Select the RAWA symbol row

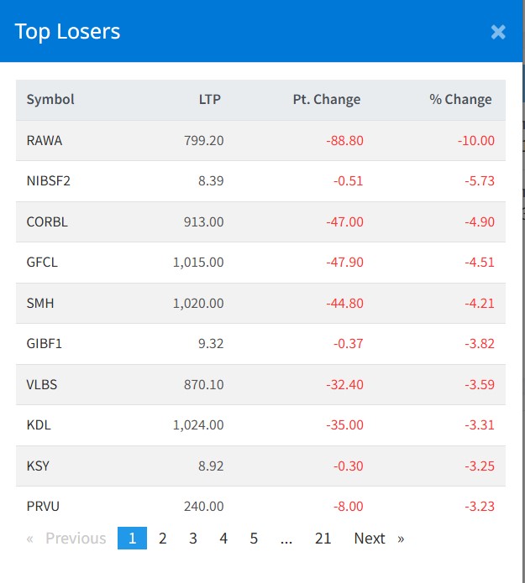coord(45,141)
